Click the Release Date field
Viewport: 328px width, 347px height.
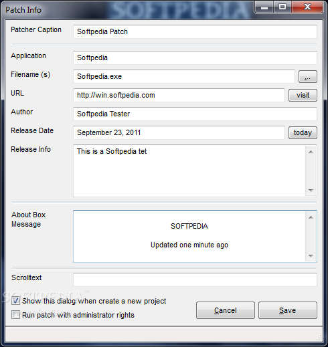[179, 132]
